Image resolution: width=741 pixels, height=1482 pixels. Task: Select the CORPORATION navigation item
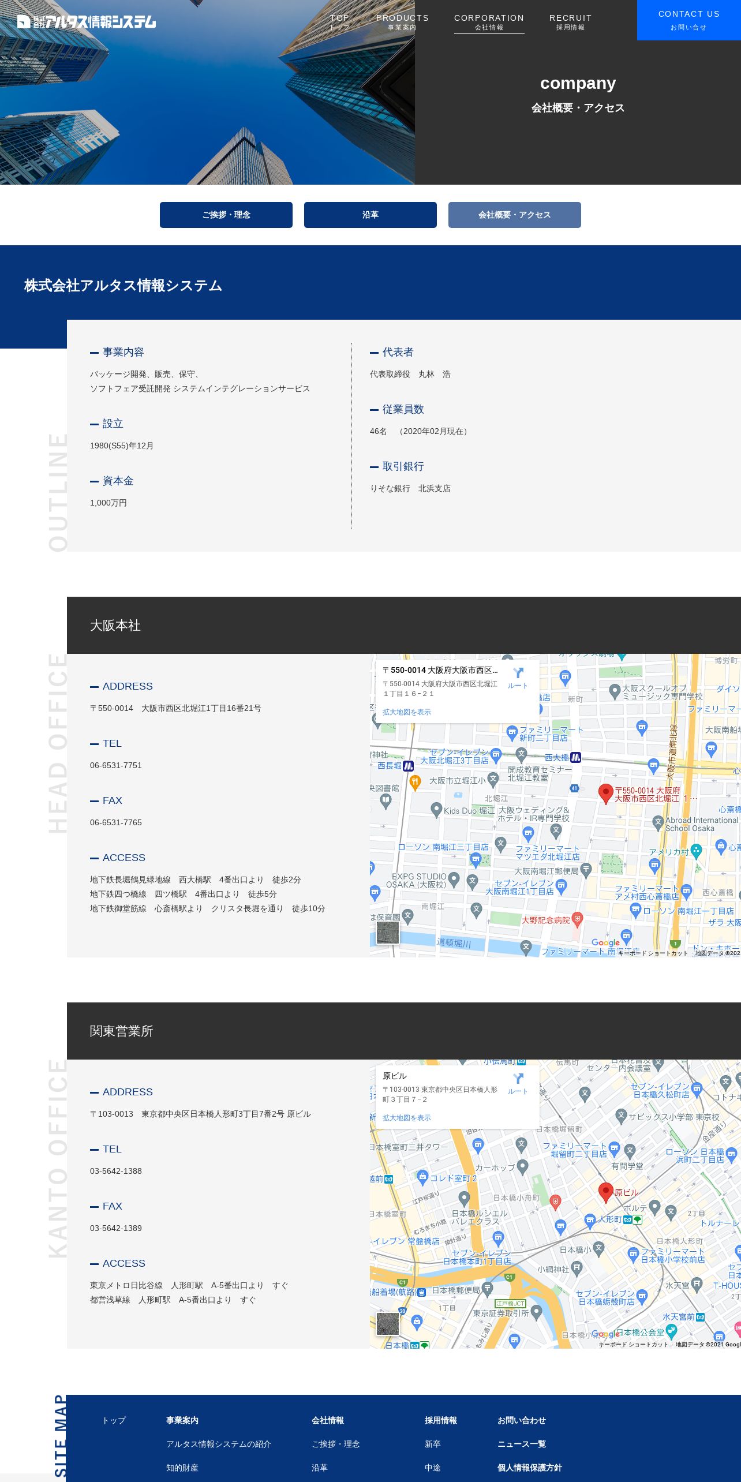pos(489,22)
